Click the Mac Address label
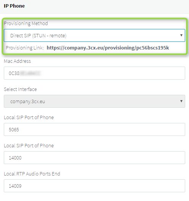The image size is (189, 201). [x=17, y=61]
